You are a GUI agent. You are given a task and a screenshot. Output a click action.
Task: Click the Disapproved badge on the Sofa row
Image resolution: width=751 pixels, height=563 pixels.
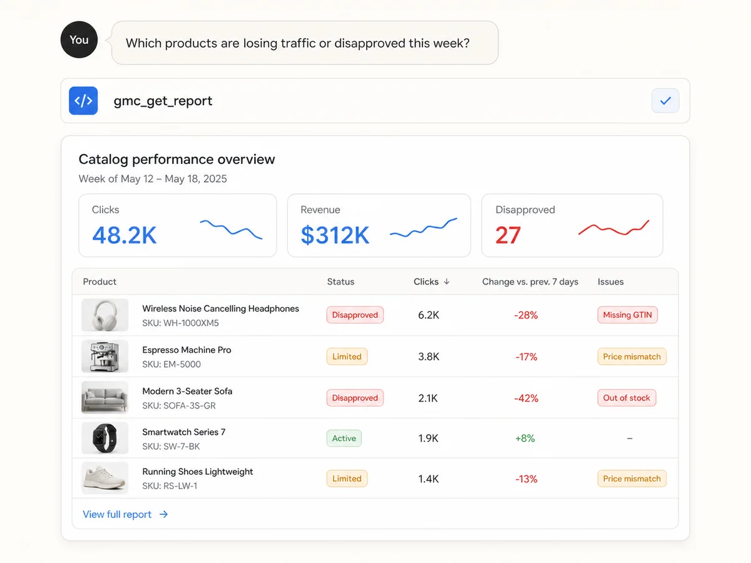[355, 398]
